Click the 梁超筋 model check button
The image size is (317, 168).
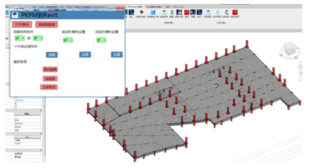coord(50,78)
